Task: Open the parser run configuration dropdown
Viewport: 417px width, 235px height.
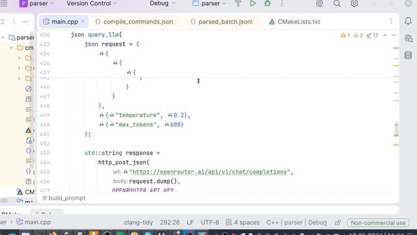Action: point(209,3)
